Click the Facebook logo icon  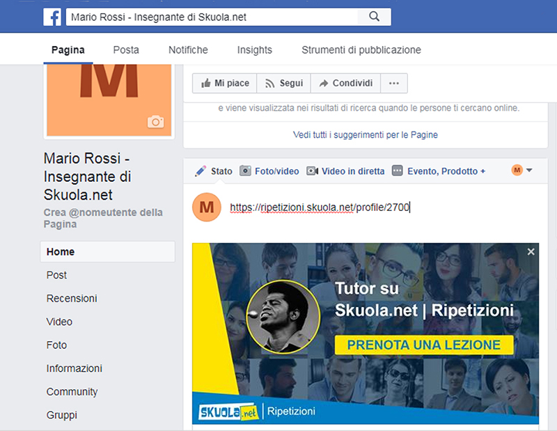click(x=52, y=17)
